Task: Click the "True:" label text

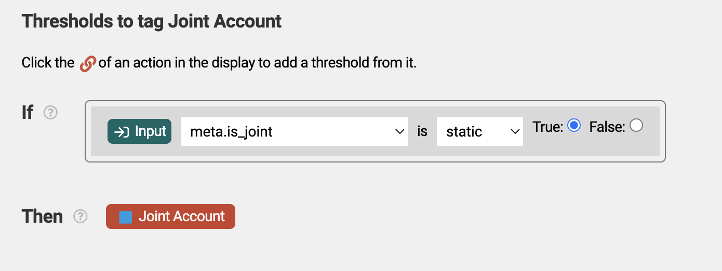Action: pos(548,127)
